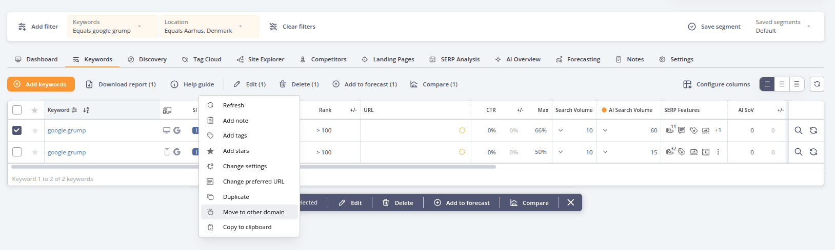The width and height of the screenshot is (835, 250).
Task: Choose Change preferred URL from the context menu
Action: pyautogui.click(x=249, y=181)
